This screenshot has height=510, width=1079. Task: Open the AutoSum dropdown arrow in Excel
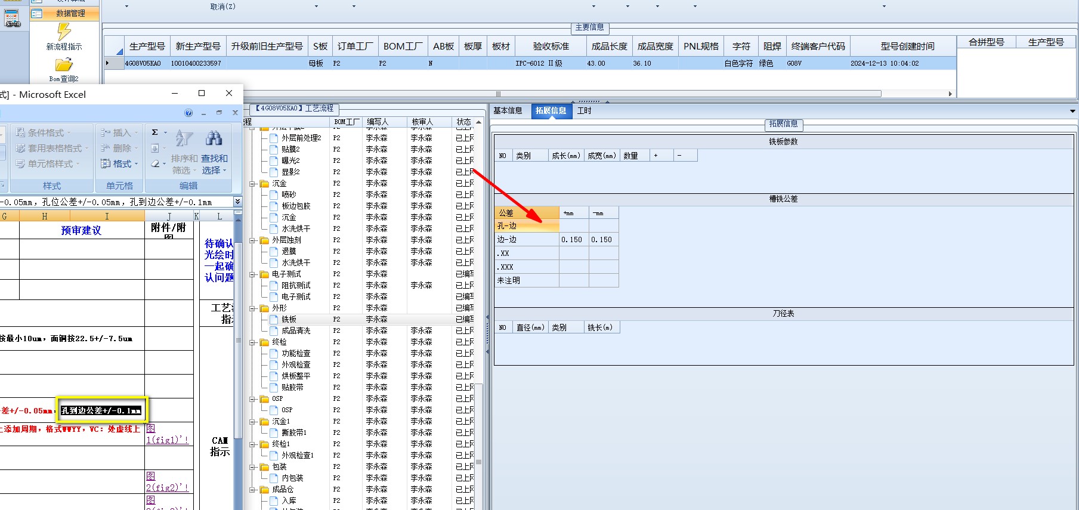pyautogui.click(x=165, y=132)
